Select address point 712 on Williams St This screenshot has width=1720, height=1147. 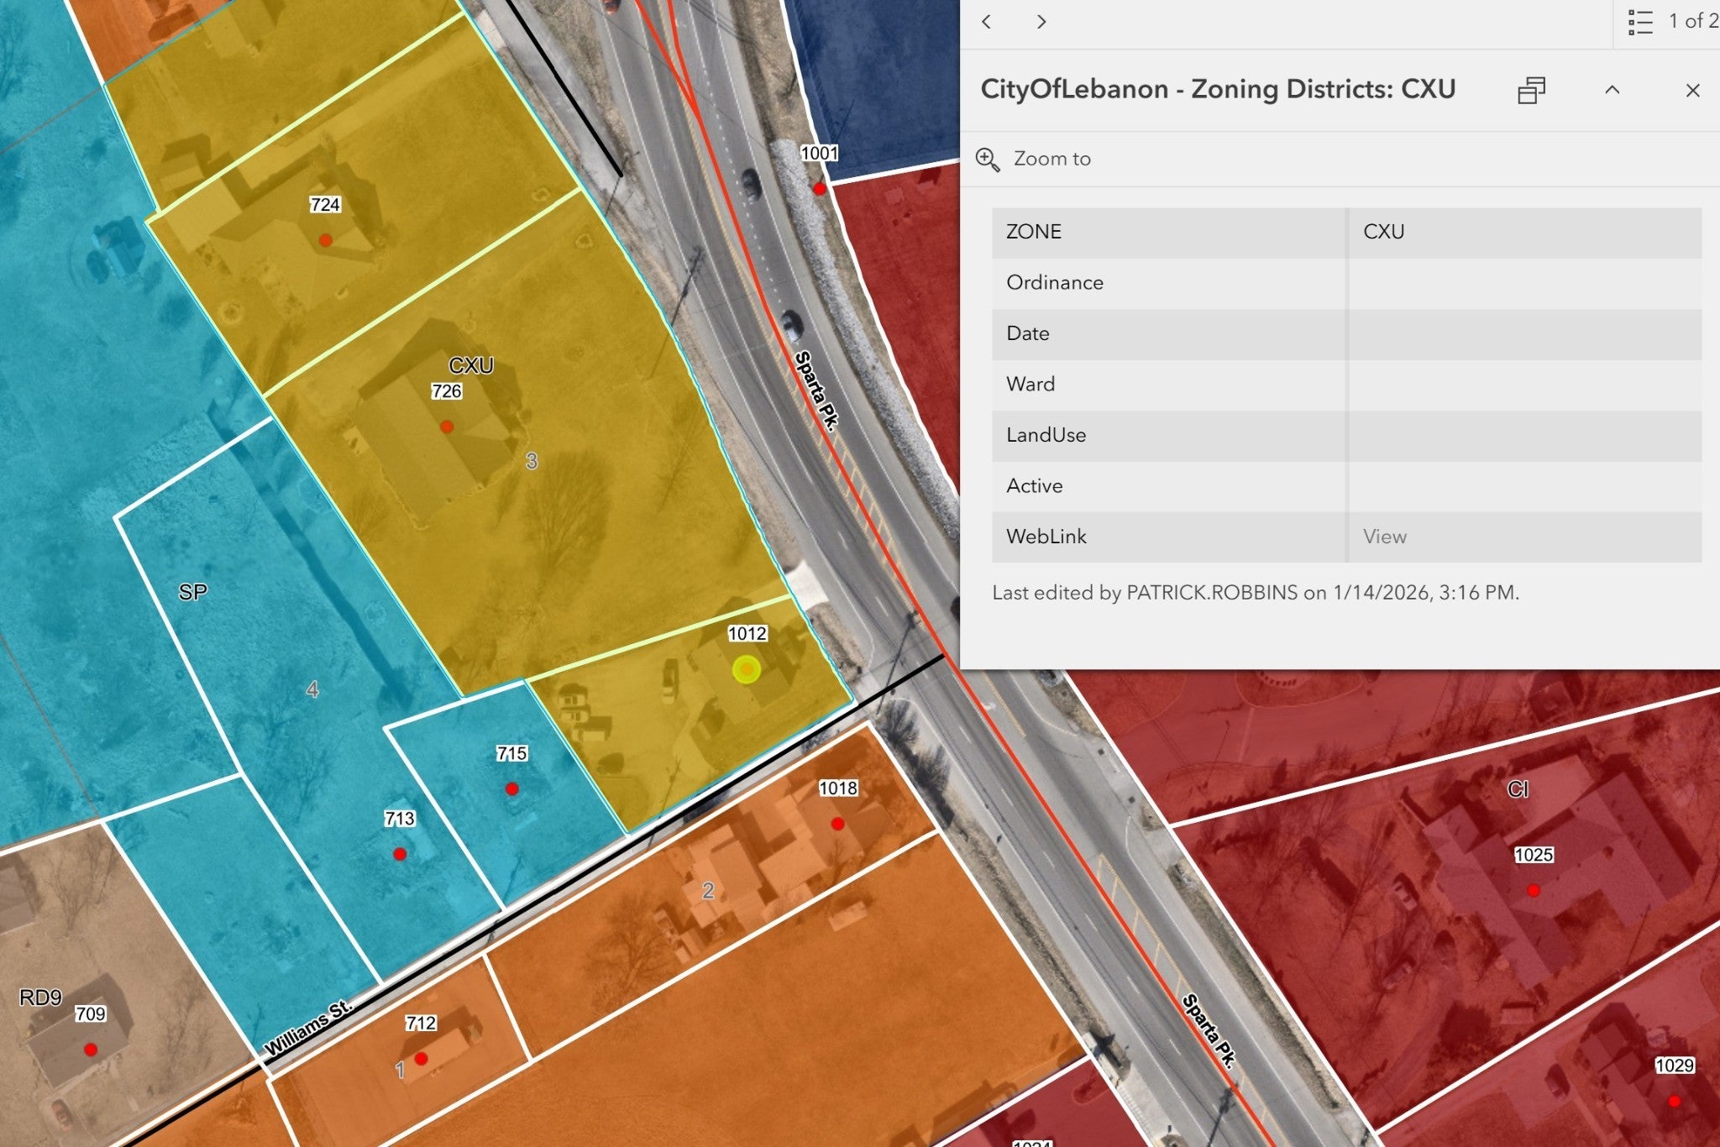(x=421, y=1059)
